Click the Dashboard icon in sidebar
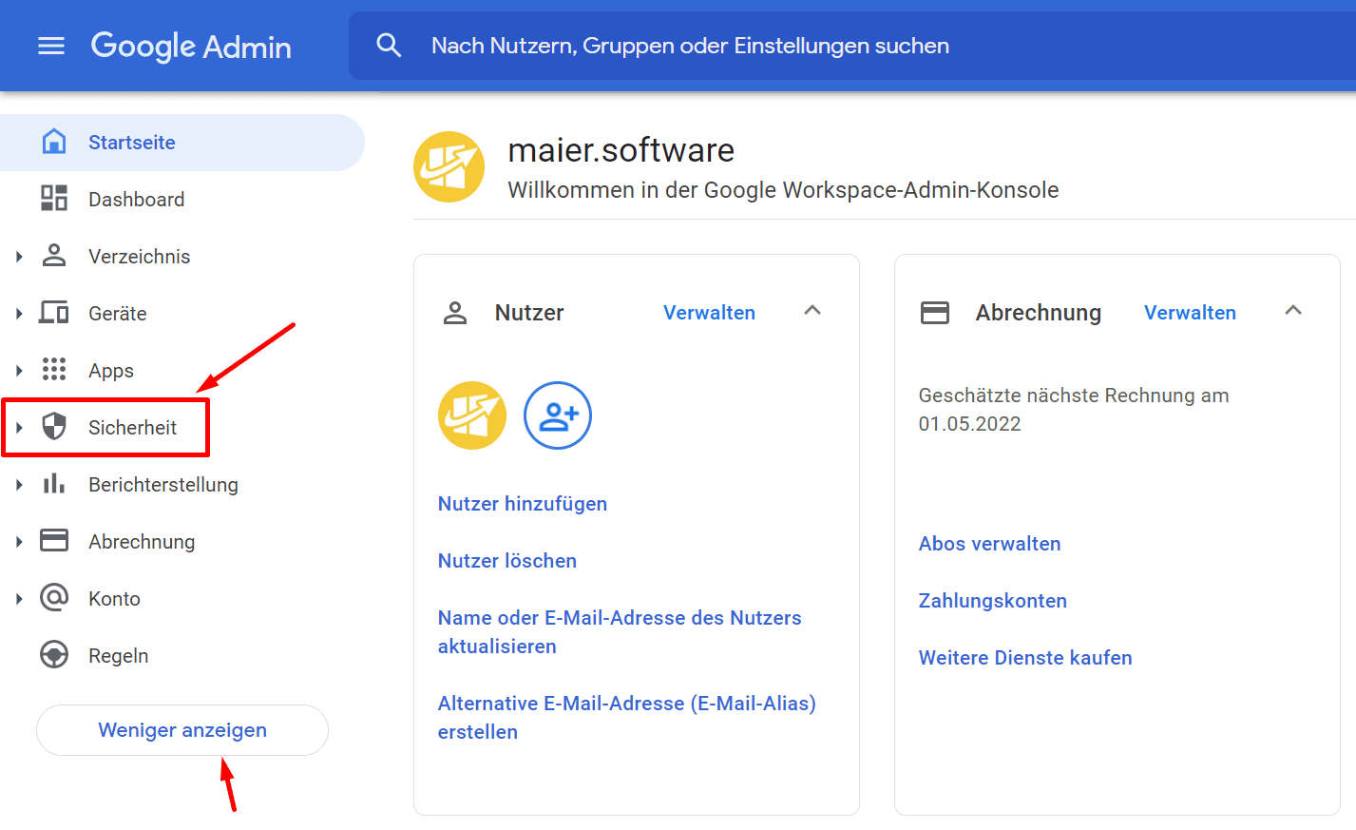1356x830 pixels. pos(54,199)
